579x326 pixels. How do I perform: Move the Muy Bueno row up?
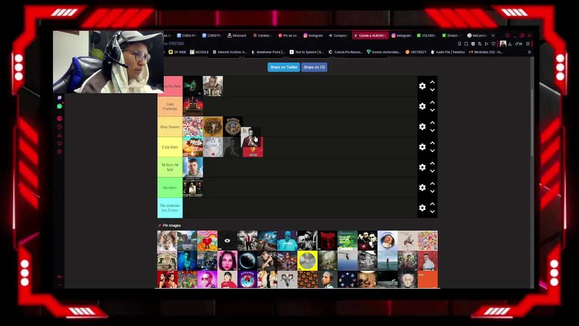[x=432, y=123]
